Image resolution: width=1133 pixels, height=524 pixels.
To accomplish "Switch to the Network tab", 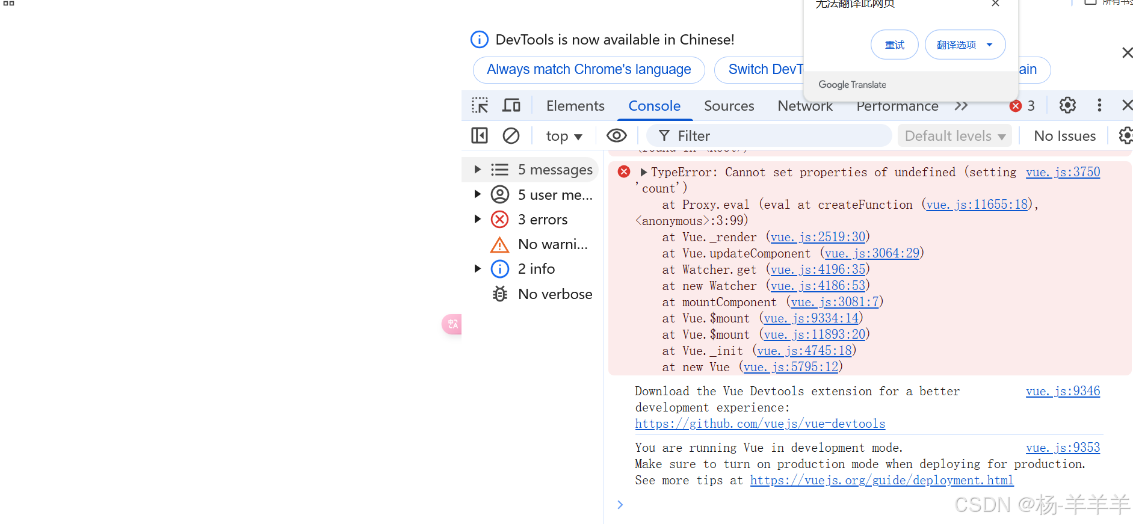I will click(x=805, y=106).
